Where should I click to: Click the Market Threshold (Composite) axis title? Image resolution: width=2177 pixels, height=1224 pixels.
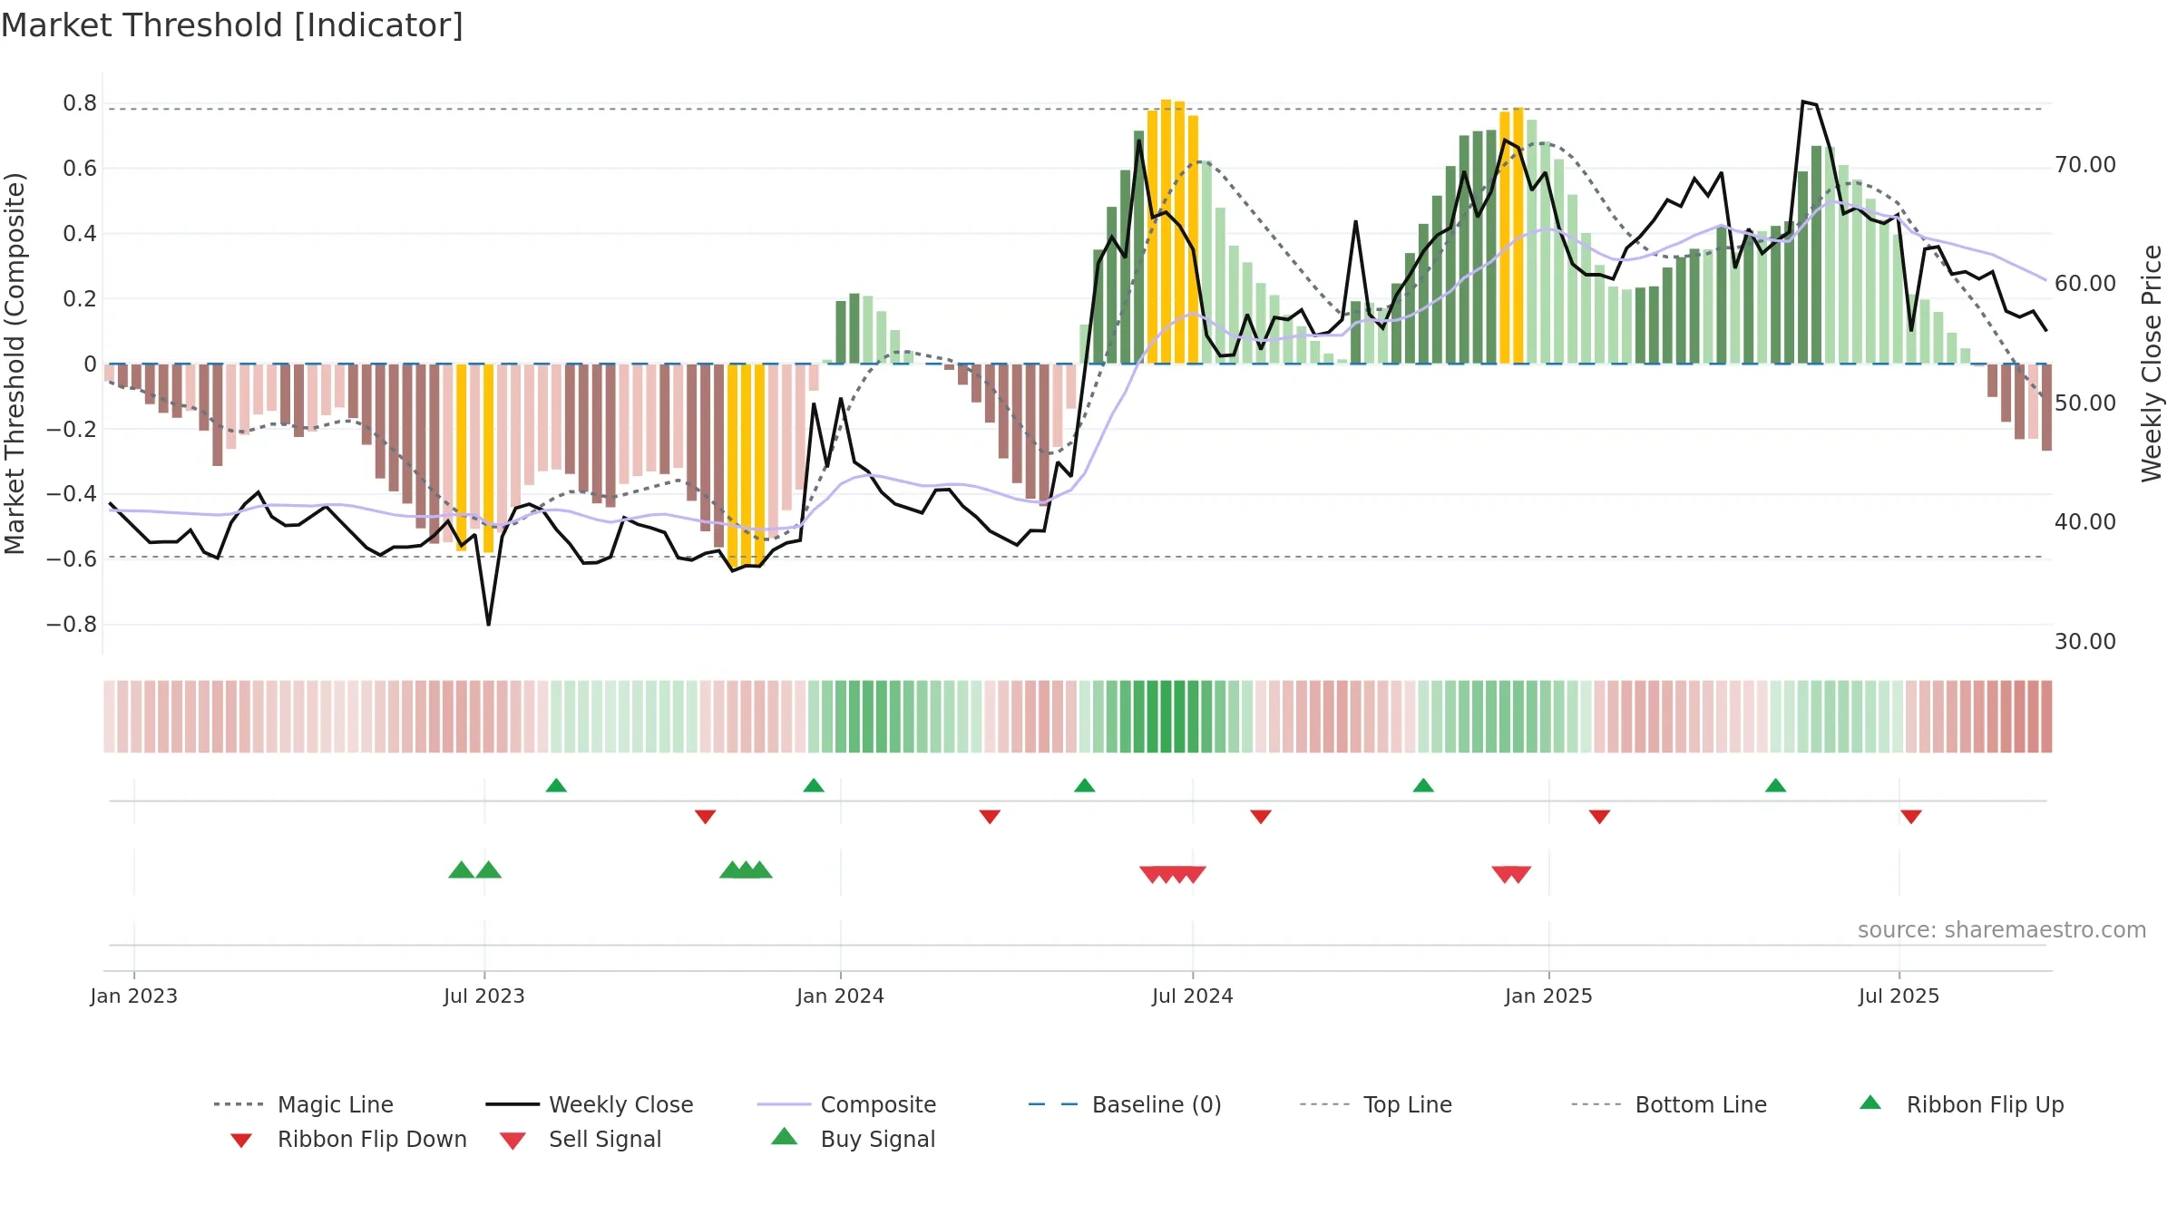point(15,363)
